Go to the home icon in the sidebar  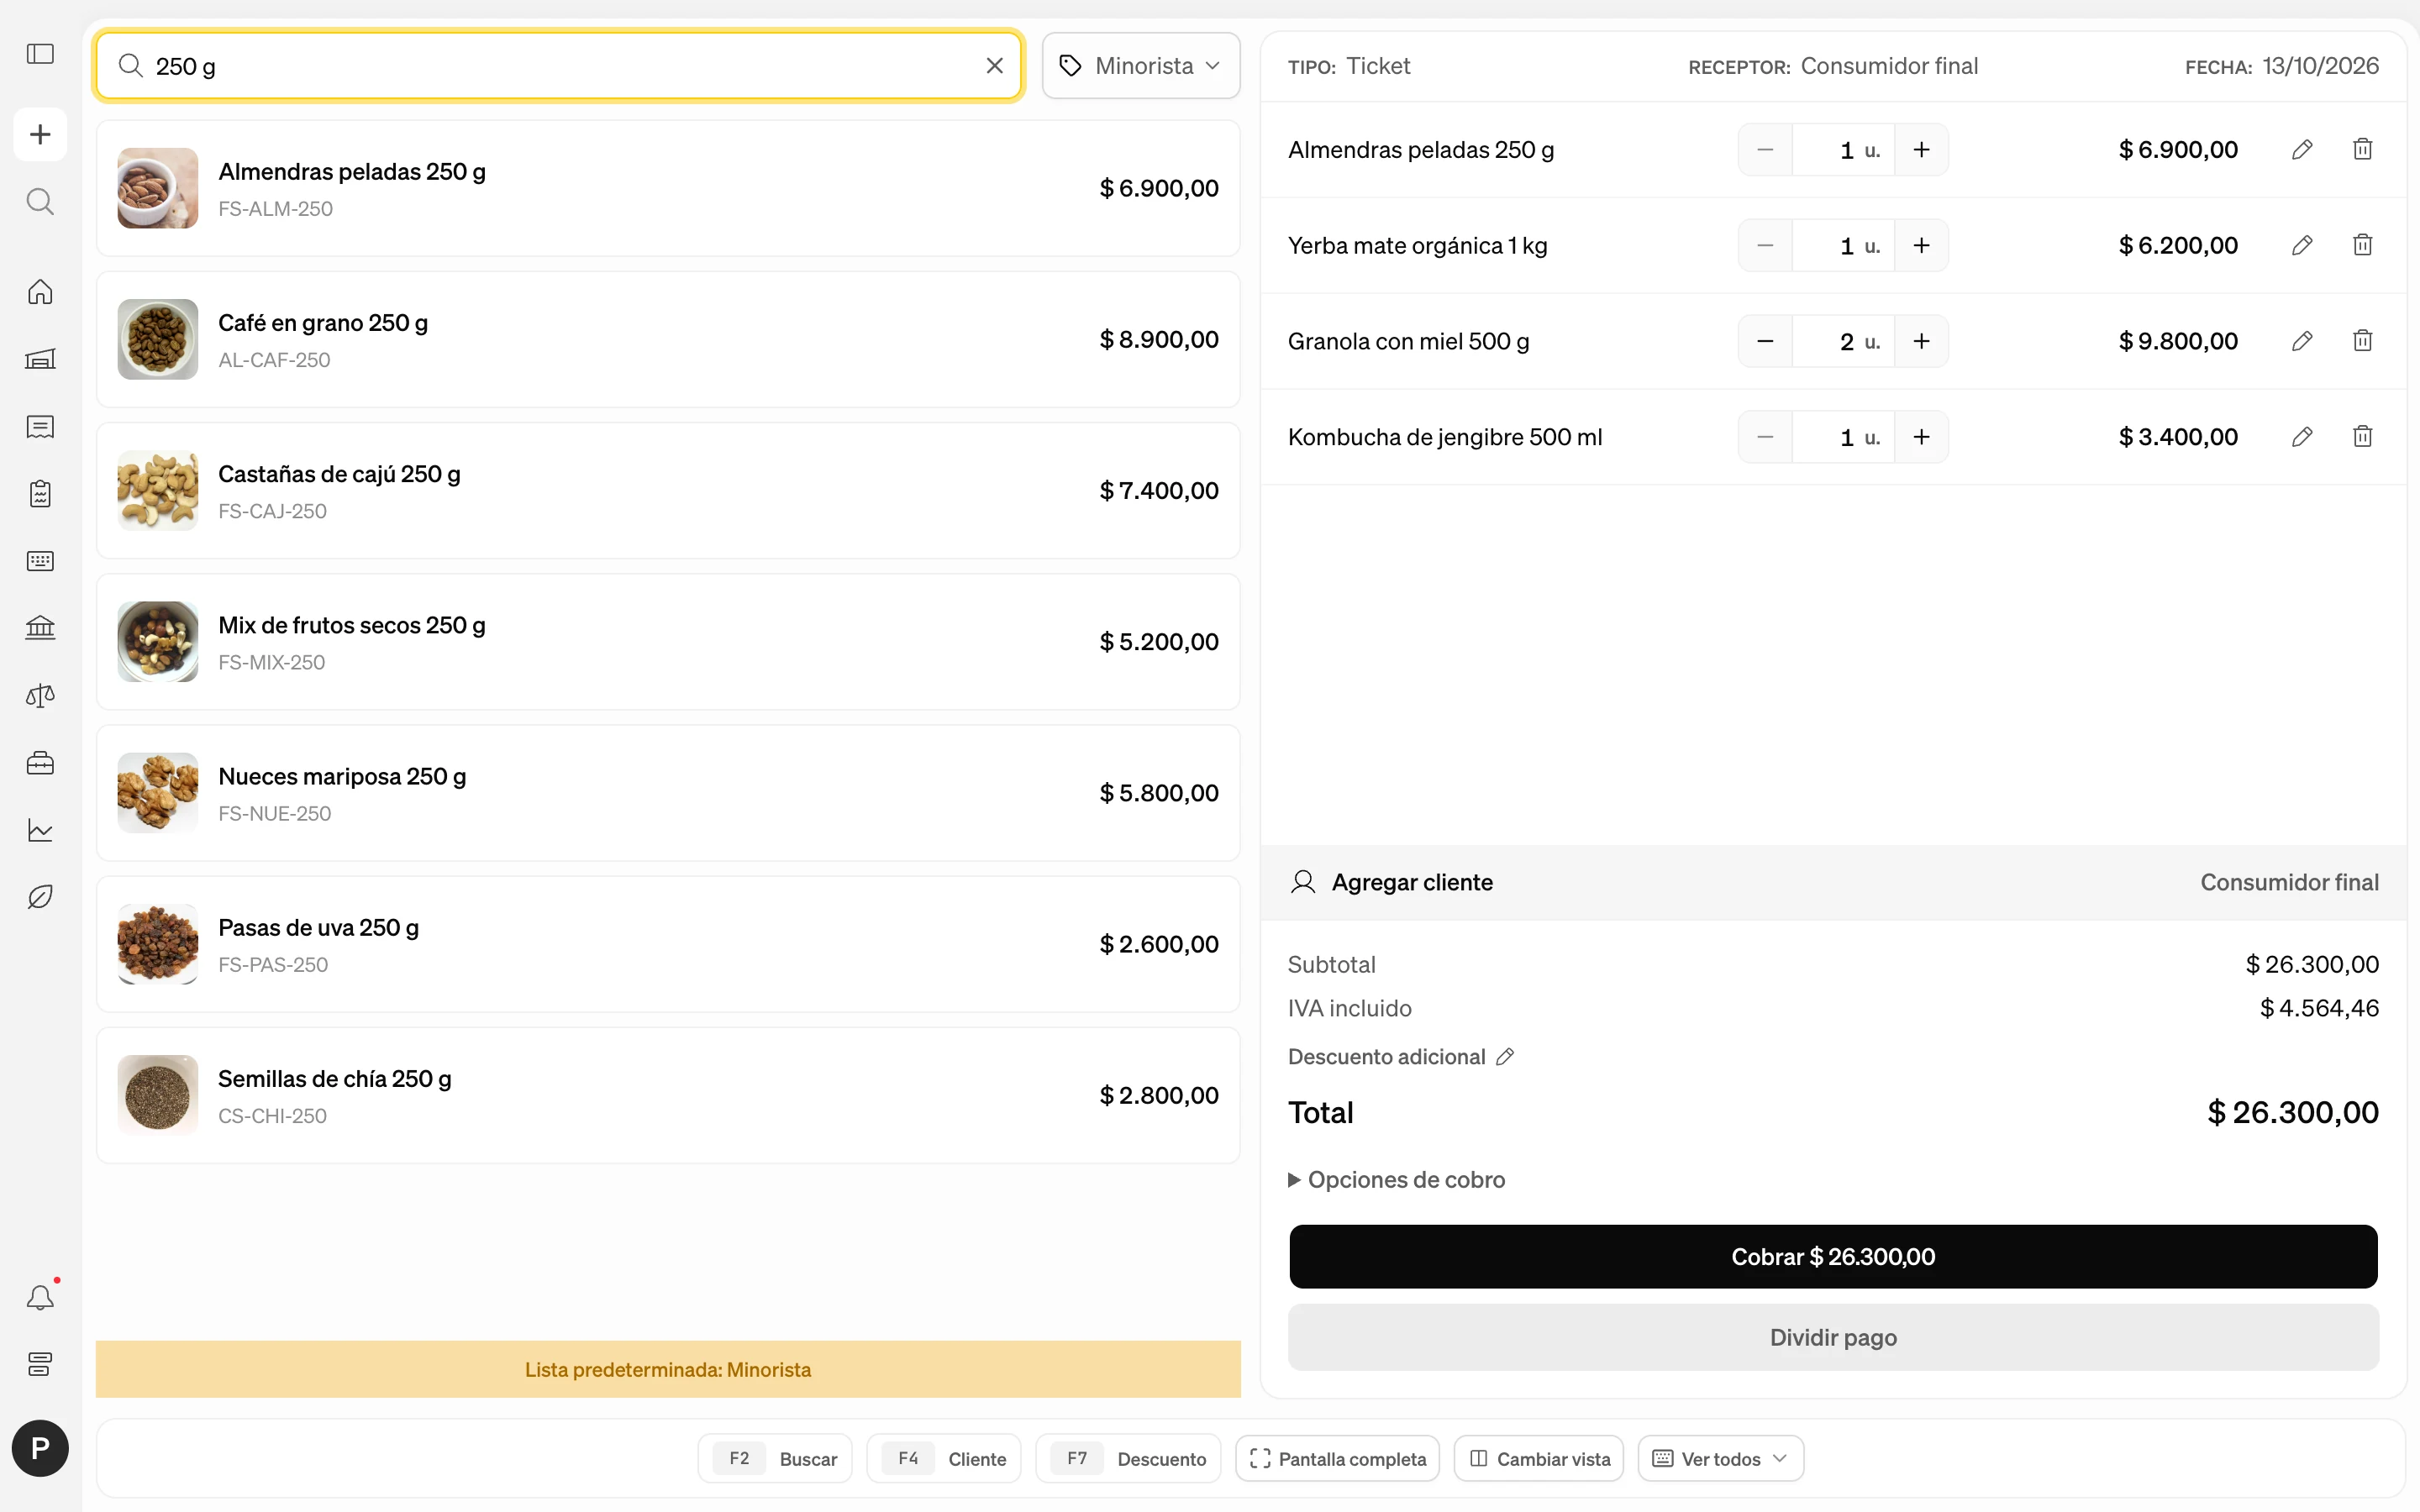click(40, 292)
